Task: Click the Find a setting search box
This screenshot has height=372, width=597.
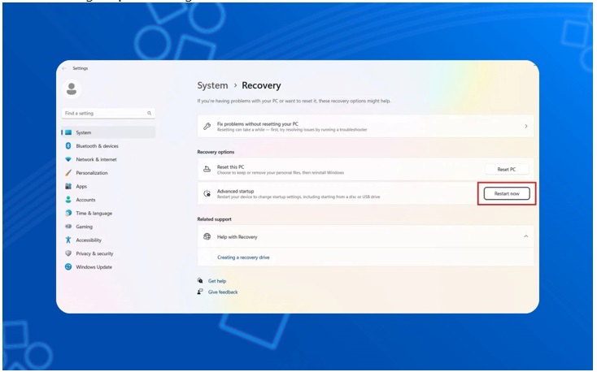Action: 104,113
